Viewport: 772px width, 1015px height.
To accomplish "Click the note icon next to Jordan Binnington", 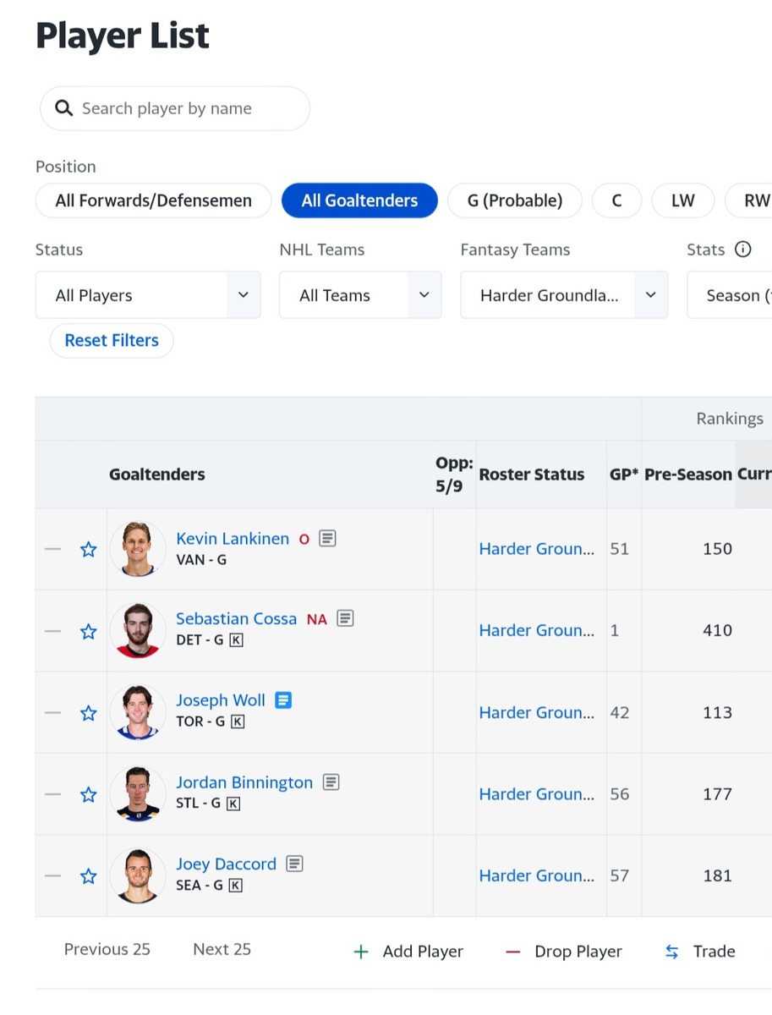I will 331,782.
